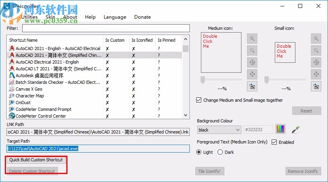Zoom in the small icon image
Viewport: 328px width, 182px height.
[x=316, y=39]
